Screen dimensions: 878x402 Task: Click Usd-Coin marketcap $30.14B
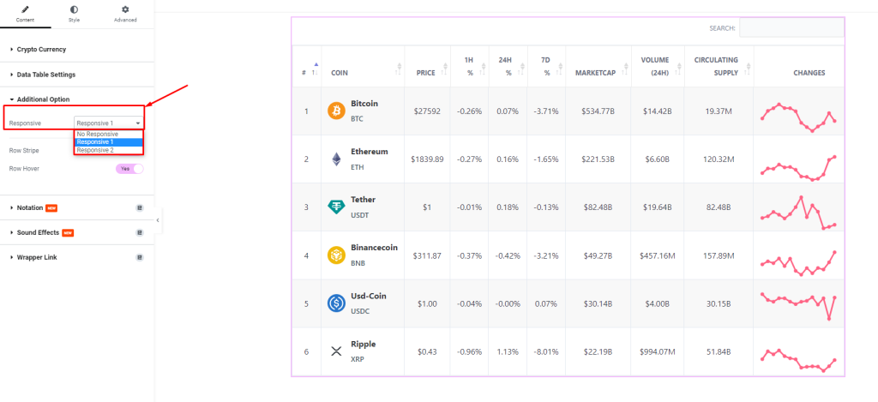598,304
